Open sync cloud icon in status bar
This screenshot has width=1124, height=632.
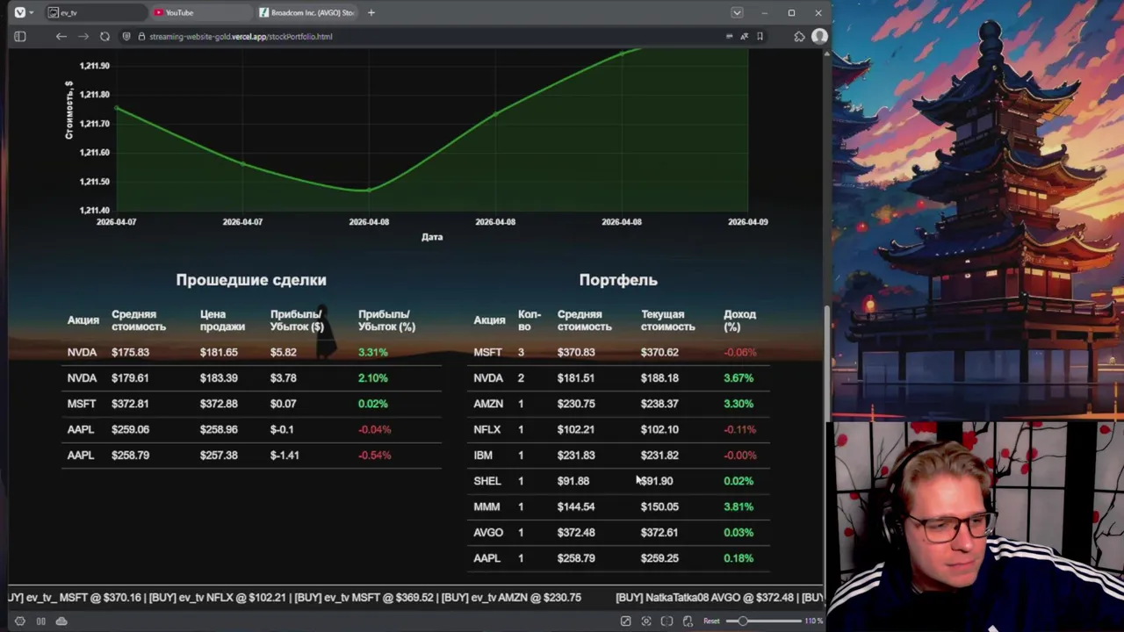[x=61, y=621]
